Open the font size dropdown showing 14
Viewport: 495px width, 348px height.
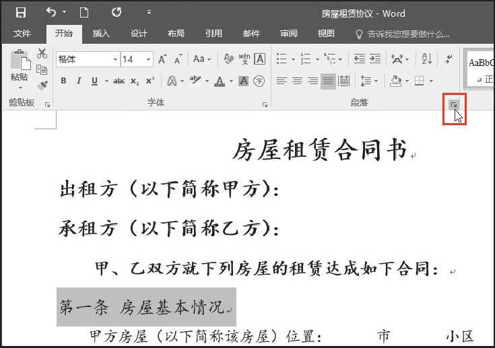[137, 59]
